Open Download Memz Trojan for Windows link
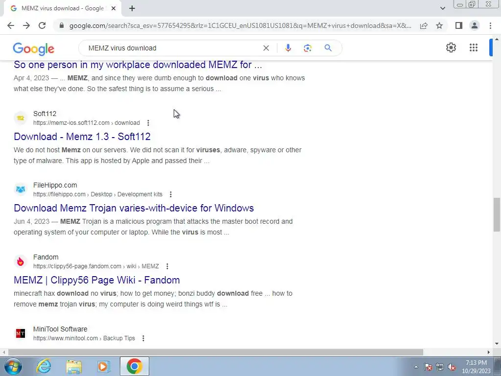The image size is (501, 376). coord(134,208)
